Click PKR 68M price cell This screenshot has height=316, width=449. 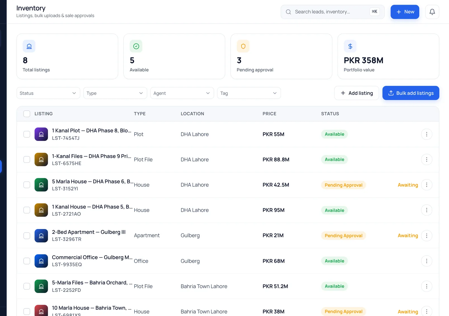274,261
